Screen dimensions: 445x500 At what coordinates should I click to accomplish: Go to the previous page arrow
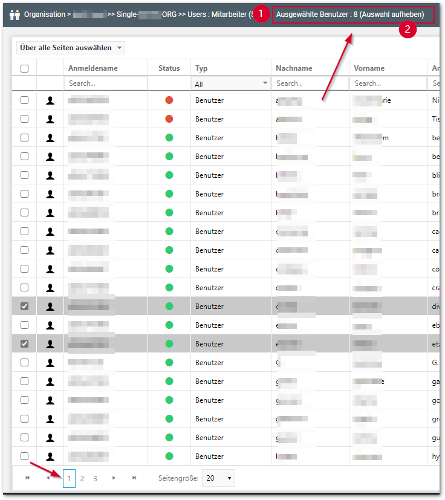(x=48, y=478)
